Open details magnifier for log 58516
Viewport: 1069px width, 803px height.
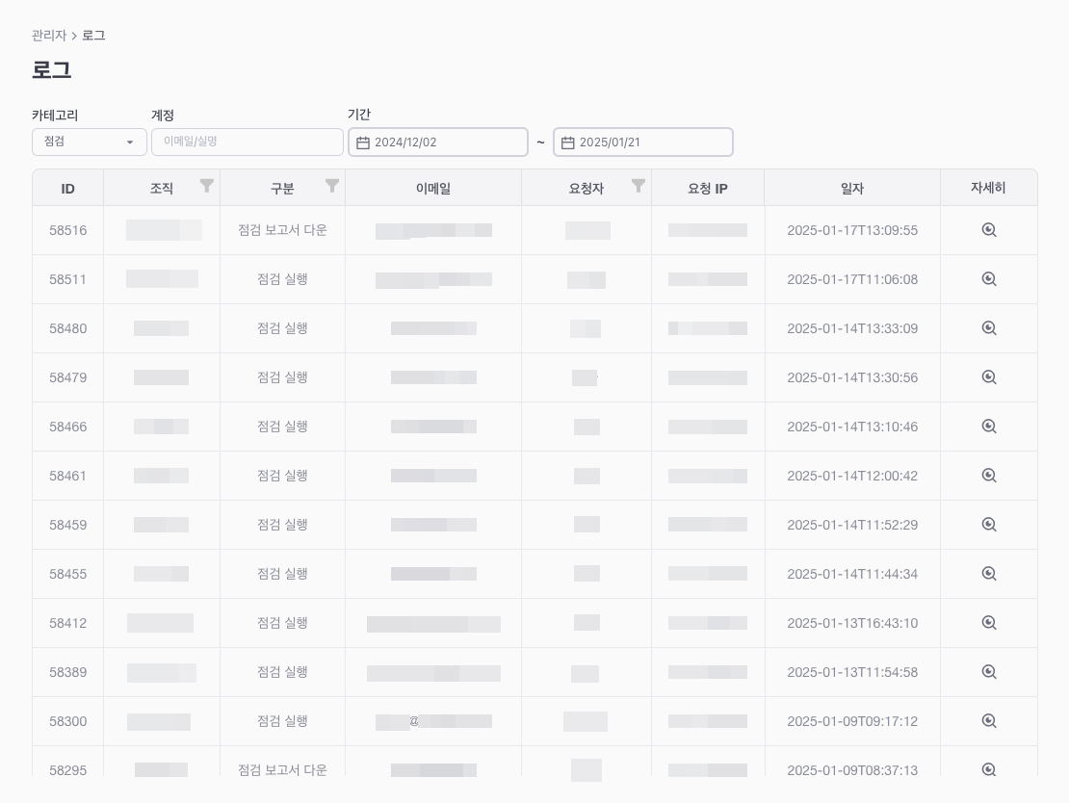click(988, 230)
